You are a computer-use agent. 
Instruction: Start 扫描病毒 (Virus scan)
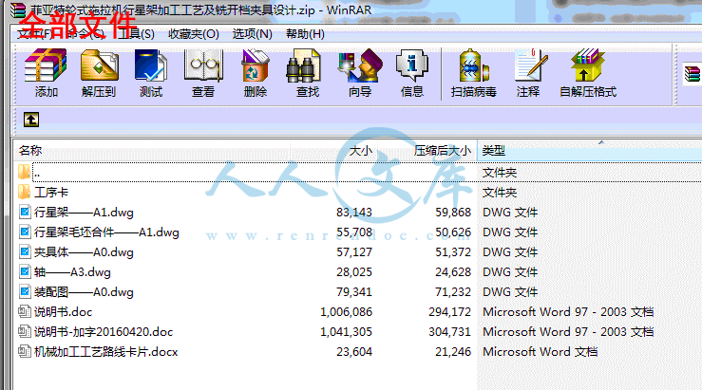point(474,65)
